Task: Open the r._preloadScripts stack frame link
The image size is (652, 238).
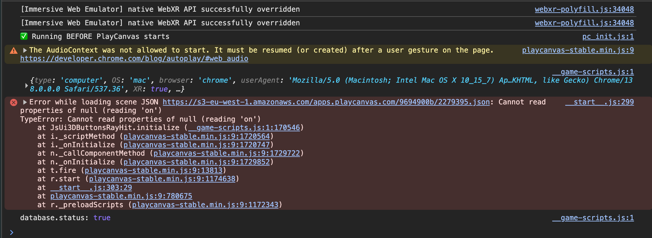Action: [205, 205]
